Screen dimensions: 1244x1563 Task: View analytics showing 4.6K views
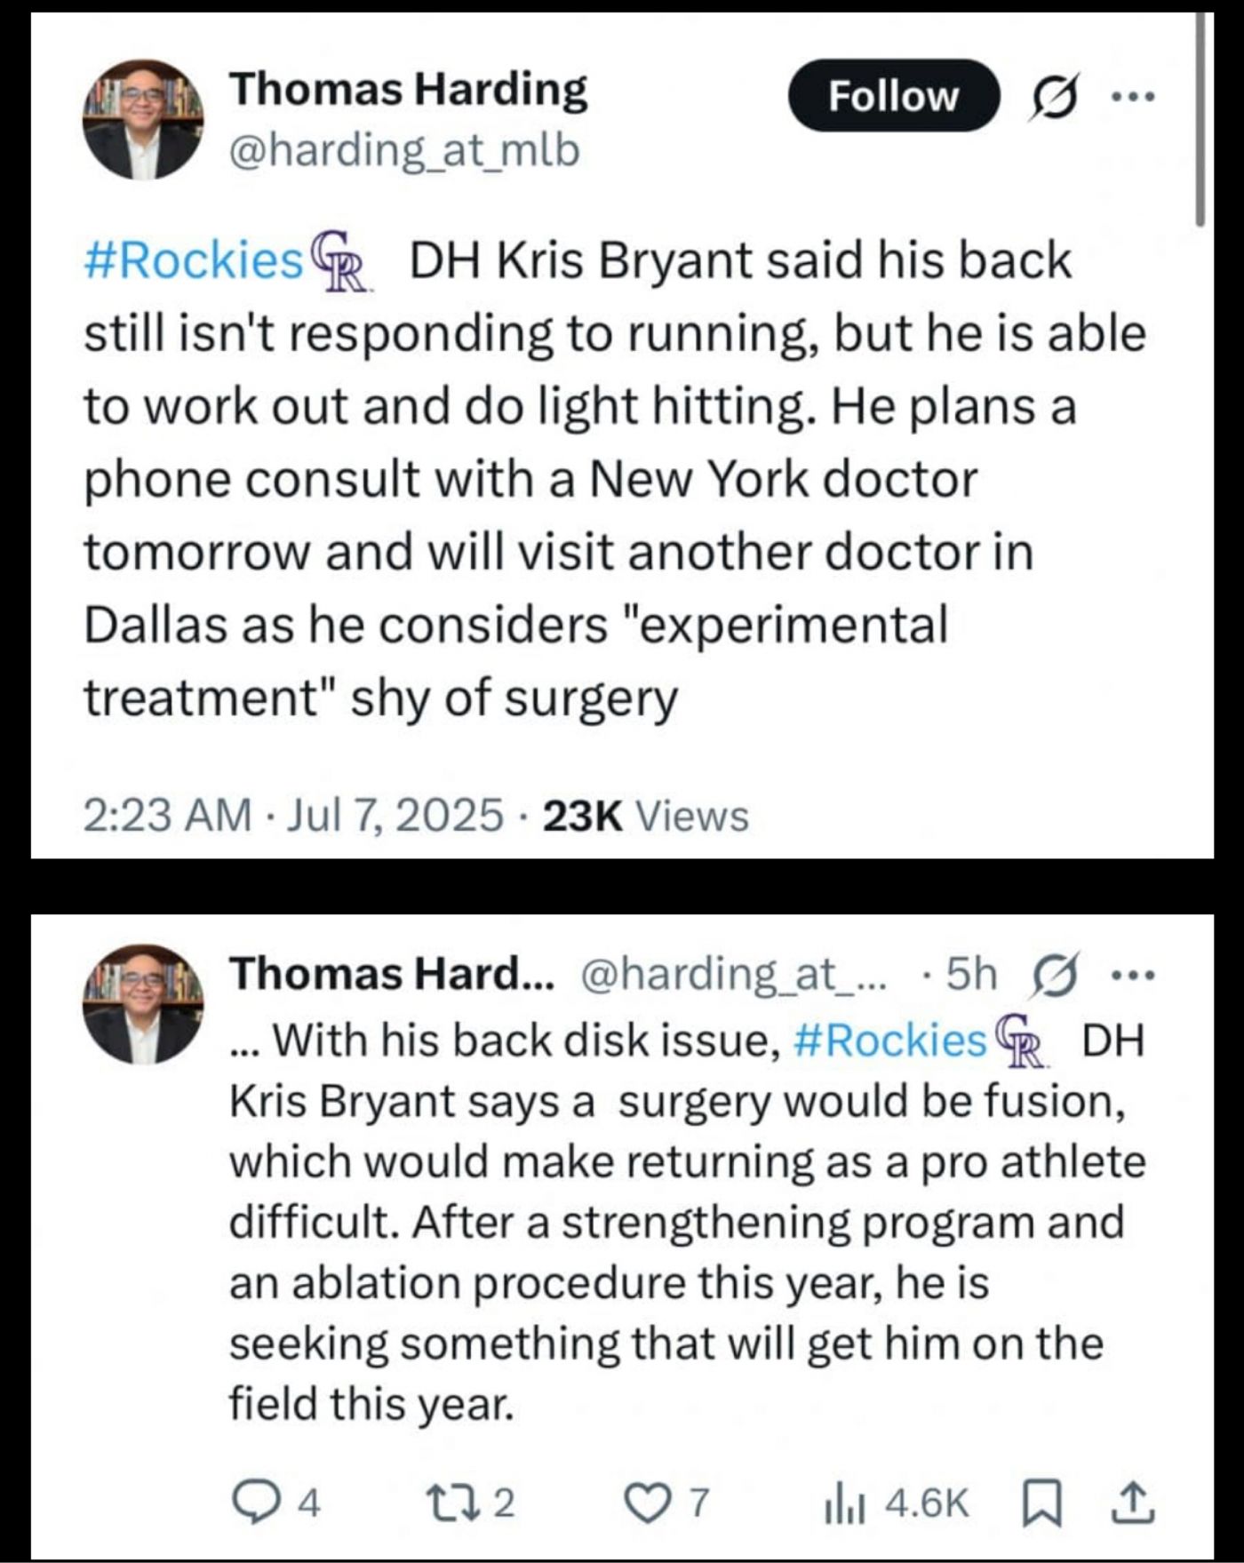click(896, 1503)
